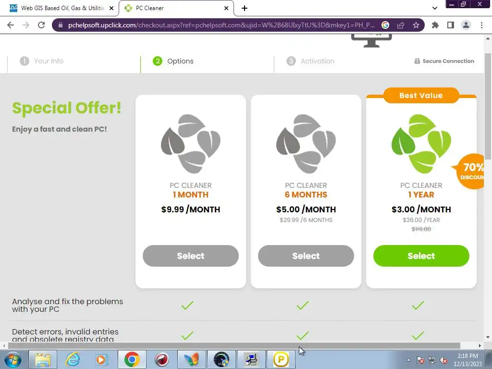Image resolution: width=492 pixels, height=369 pixels.
Task: Select the PC Cleaner 6 Months plan
Action: click(x=306, y=256)
